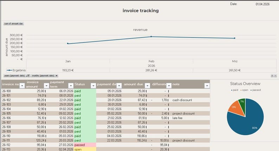The image size is (279, 151).
Task: Click the 'paid' legend entry
Action: point(234,90)
